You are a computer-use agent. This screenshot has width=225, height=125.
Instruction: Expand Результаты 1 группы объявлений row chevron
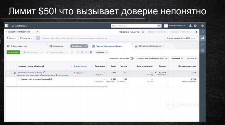pos(19,79)
